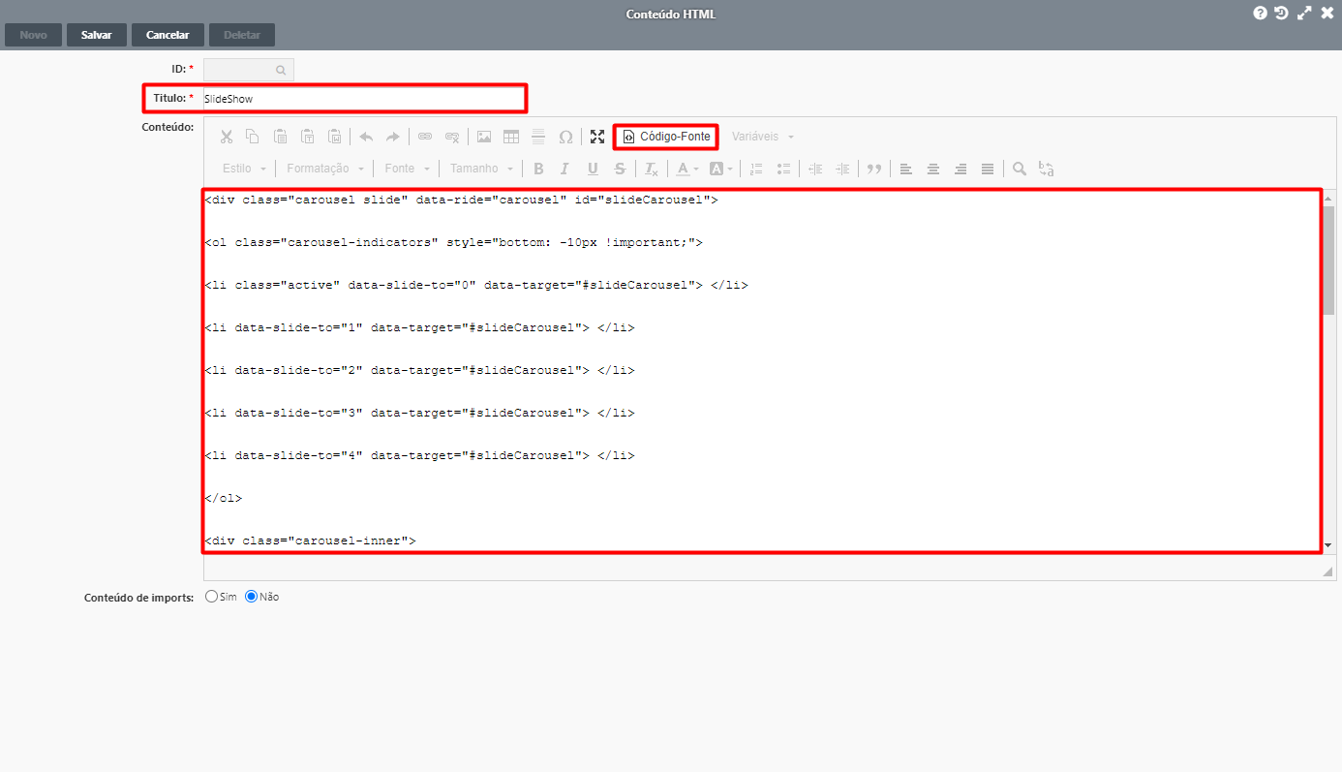This screenshot has width=1342, height=772.
Task: Open special characters Omega icon
Action: click(565, 137)
